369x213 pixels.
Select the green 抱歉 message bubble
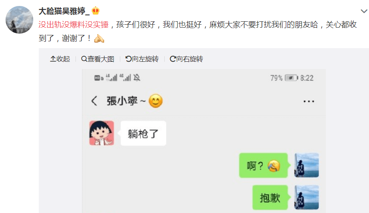270,198
